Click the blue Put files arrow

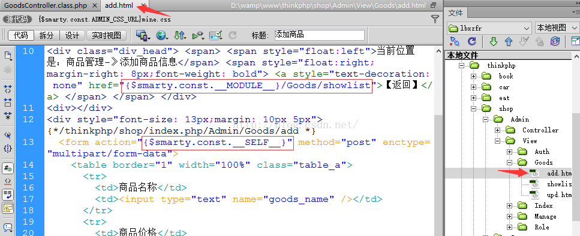point(509,41)
